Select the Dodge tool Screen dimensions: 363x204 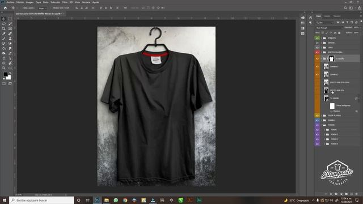pyautogui.click(x=4, y=53)
